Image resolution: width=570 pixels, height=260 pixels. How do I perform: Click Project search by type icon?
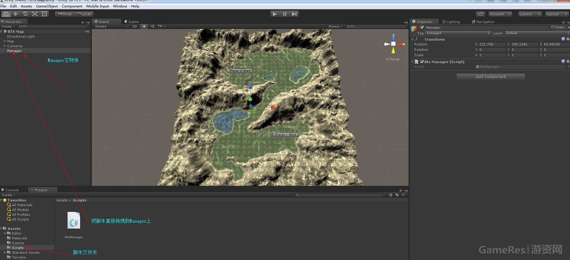[390, 195]
